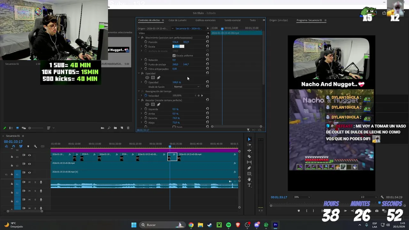Click the Mark In bracket button

click(306, 211)
